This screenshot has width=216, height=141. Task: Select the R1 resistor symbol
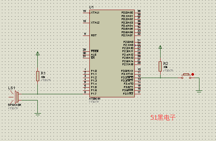(x=38, y=76)
